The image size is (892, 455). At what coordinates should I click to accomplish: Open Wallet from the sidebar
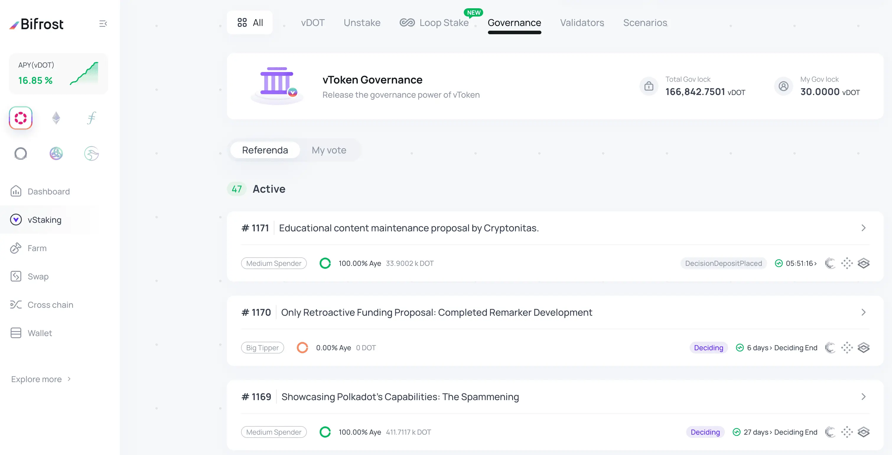click(31, 333)
